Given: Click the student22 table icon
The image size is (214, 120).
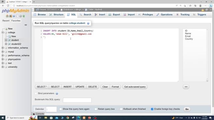Looking at the screenshot, I should coord(9,44).
